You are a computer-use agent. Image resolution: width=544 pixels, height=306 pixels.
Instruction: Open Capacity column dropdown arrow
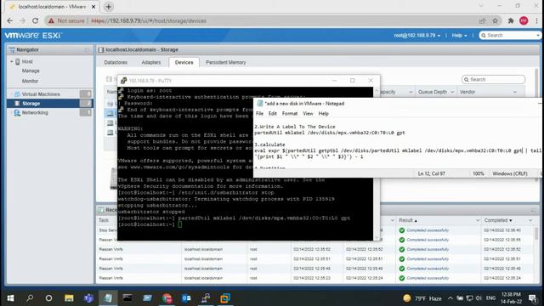click(x=411, y=92)
